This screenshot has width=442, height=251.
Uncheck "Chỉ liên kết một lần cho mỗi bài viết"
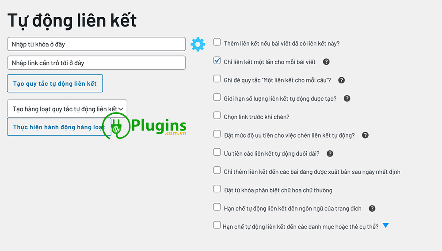[x=217, y=60]
